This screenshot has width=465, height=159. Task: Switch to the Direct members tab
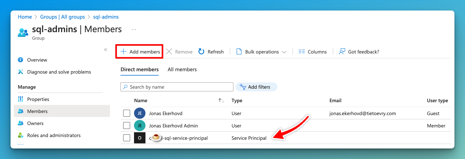point(139,69)
